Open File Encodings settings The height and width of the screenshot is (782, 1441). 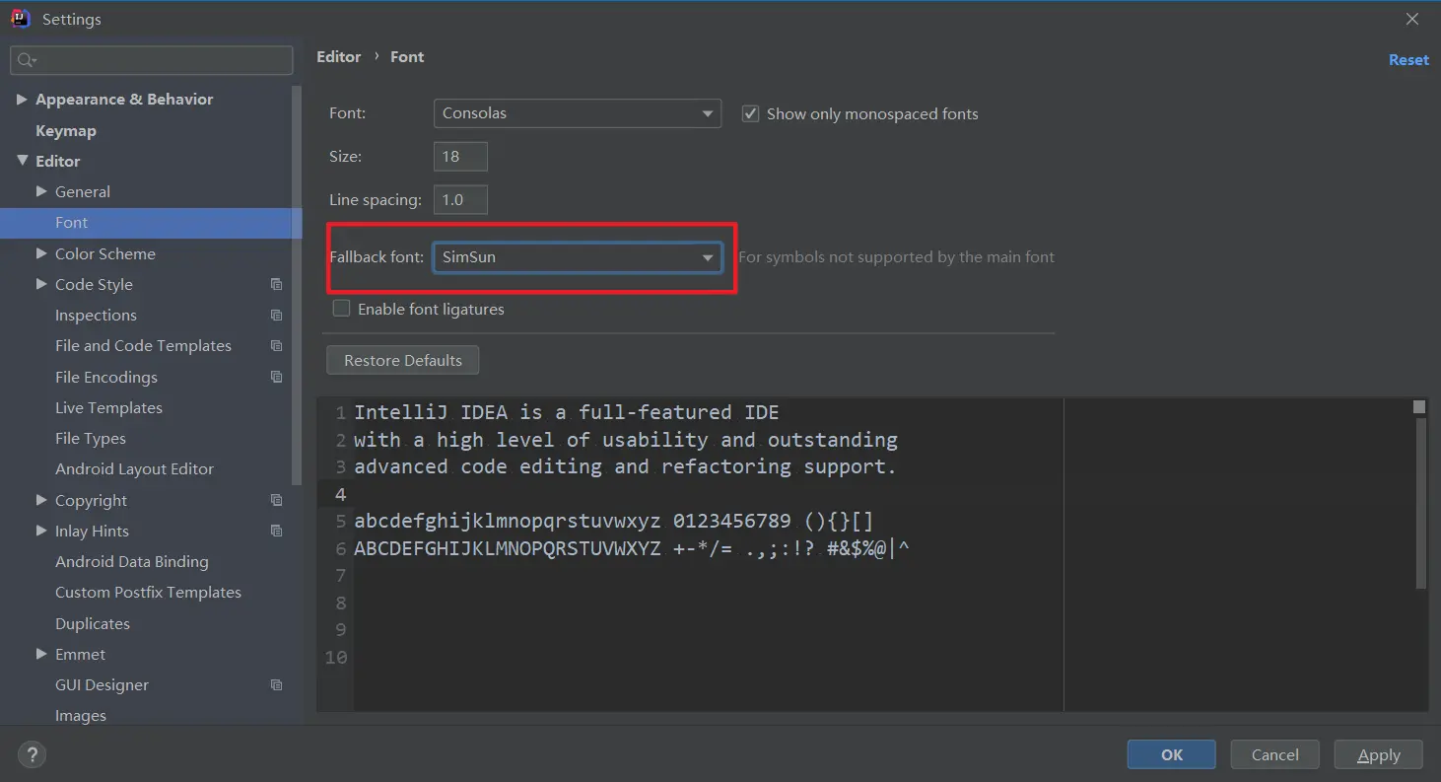(106, 377)
